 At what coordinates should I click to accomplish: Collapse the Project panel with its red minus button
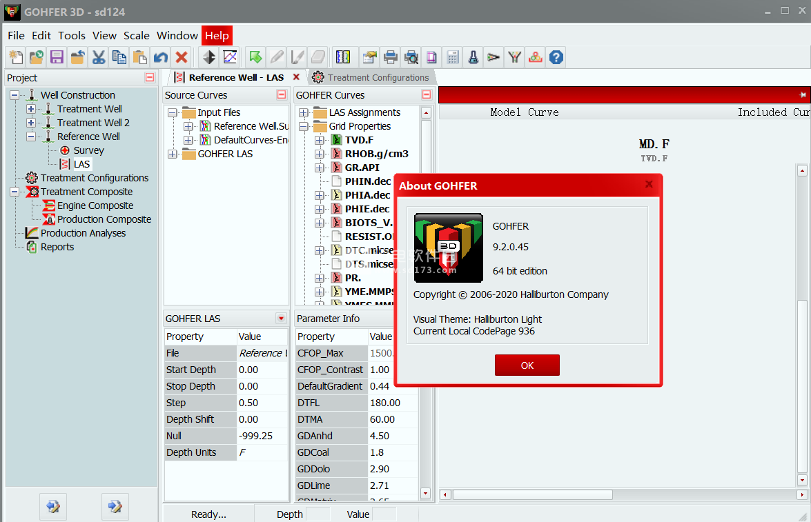click(150, 77)
